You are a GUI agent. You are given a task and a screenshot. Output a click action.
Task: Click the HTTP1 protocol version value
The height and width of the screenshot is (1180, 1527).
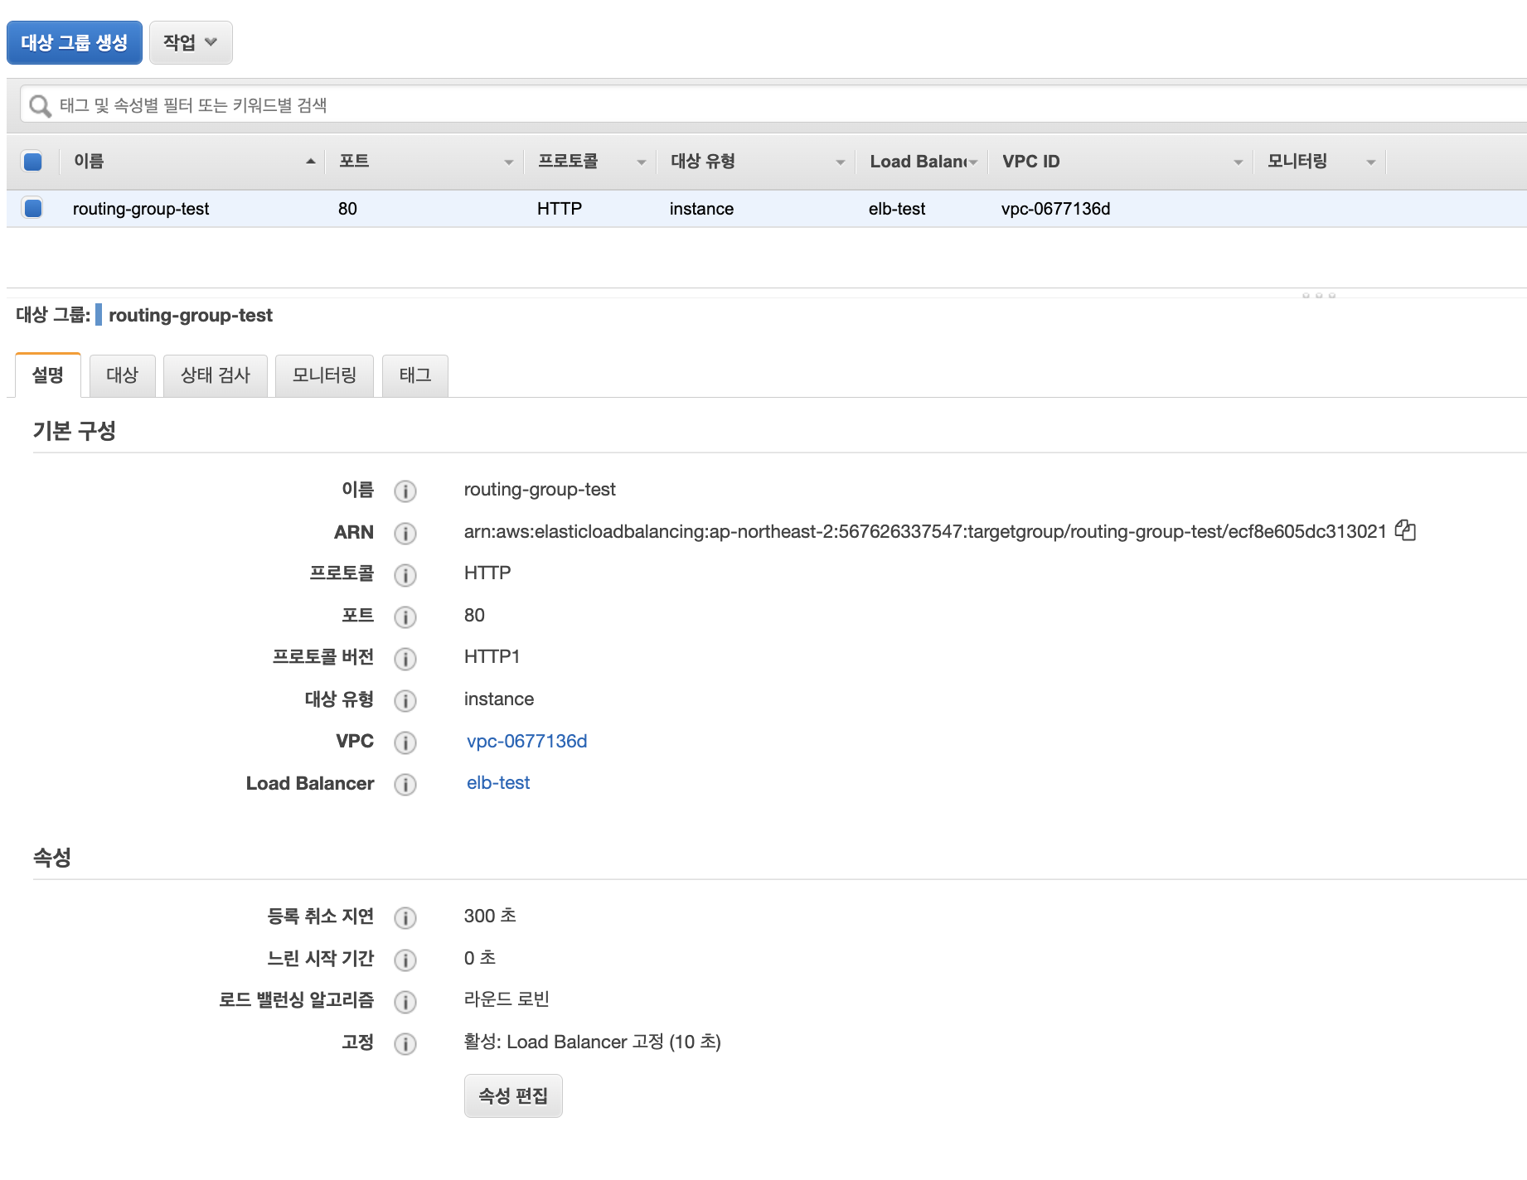pyautogui.click(x=492, y=656)
